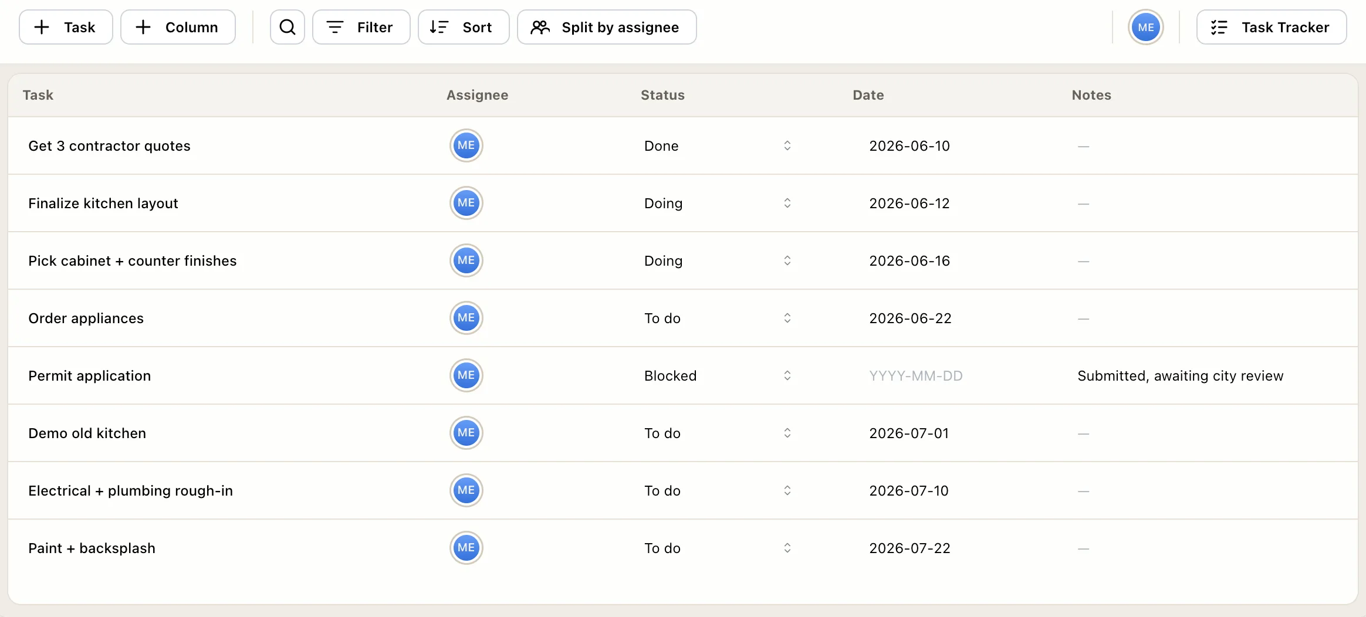Add a new Task
The width and height of the screenshot is (1366, 617).
click(x=66, y=27)
